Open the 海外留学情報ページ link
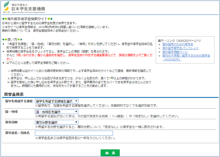 coord(175,52)
